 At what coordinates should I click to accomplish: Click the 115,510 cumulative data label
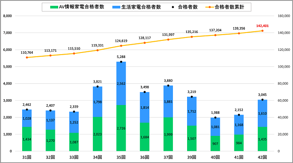74,48
